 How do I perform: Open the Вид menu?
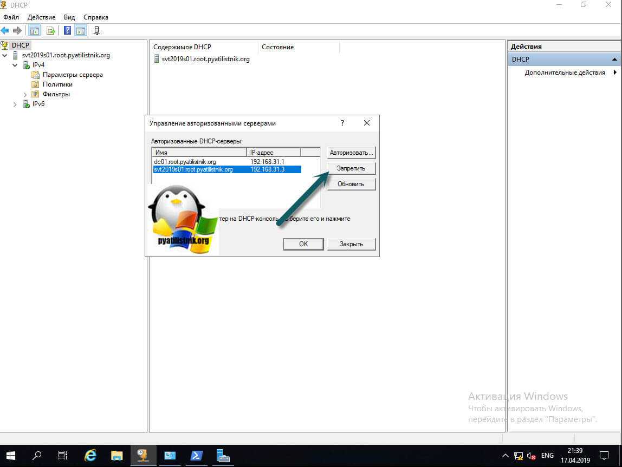69,17
